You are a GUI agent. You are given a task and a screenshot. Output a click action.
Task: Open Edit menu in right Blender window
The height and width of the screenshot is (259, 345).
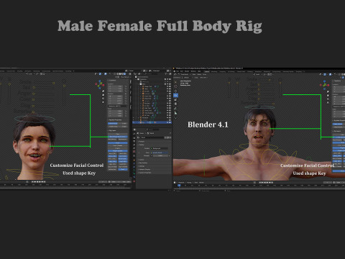click(x=182, y=71)
